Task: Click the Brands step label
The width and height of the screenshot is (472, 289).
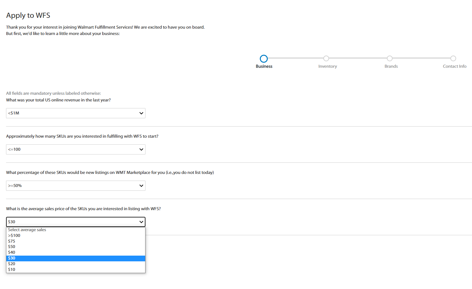Action: (x=391, y=66)
